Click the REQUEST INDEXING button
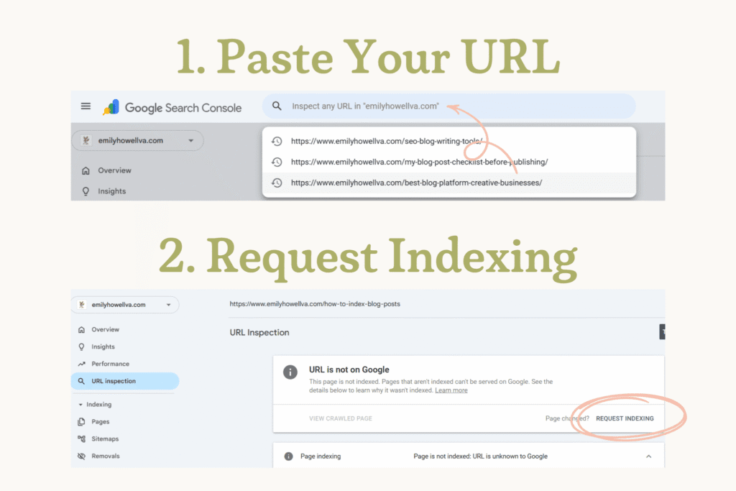Screen dimensions: 736x491 [625, 418]
